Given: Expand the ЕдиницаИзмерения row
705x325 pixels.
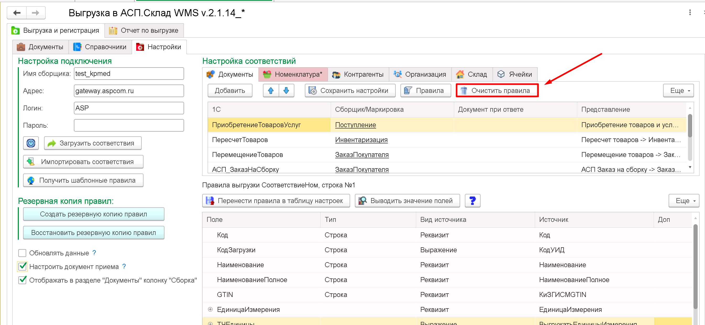Looking at the screenshot, I should [x=210, y=309].
